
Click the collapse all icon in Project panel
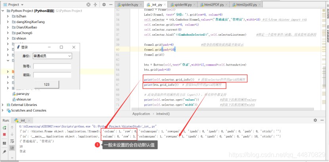[x=96, y=4]
